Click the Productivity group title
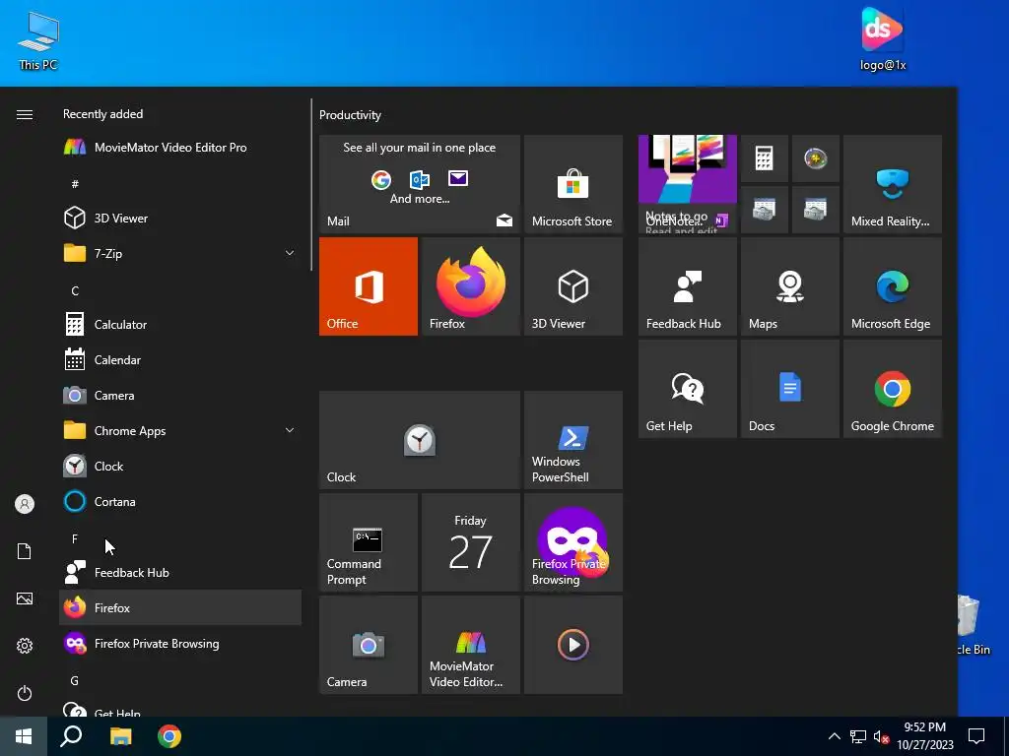Screen dimensions: 1009x756 coord(350,115)
